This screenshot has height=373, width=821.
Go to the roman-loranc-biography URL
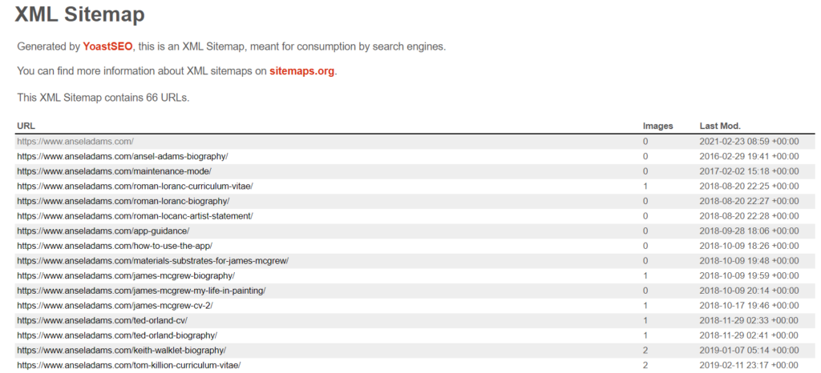123,201
